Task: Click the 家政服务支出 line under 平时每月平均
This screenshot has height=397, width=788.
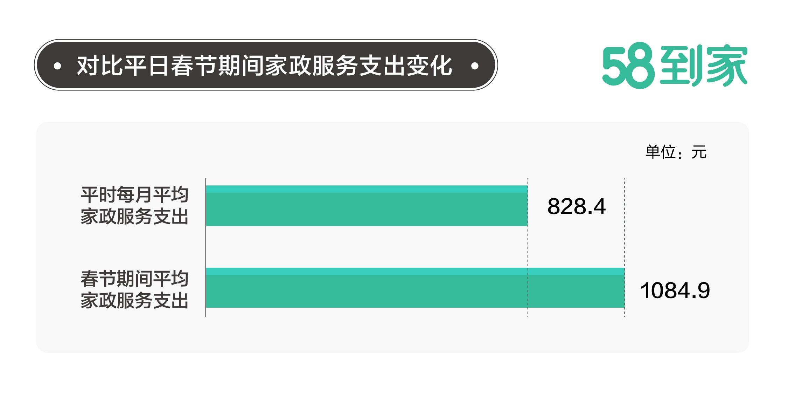Action: point(135,217)
